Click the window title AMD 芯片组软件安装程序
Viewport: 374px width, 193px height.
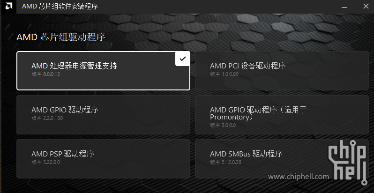[60, 7]
